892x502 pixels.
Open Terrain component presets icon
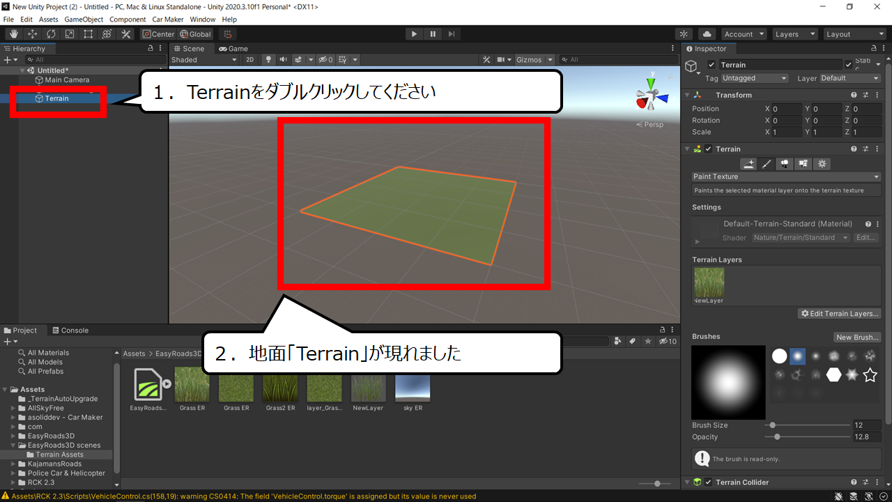point(866,149)
